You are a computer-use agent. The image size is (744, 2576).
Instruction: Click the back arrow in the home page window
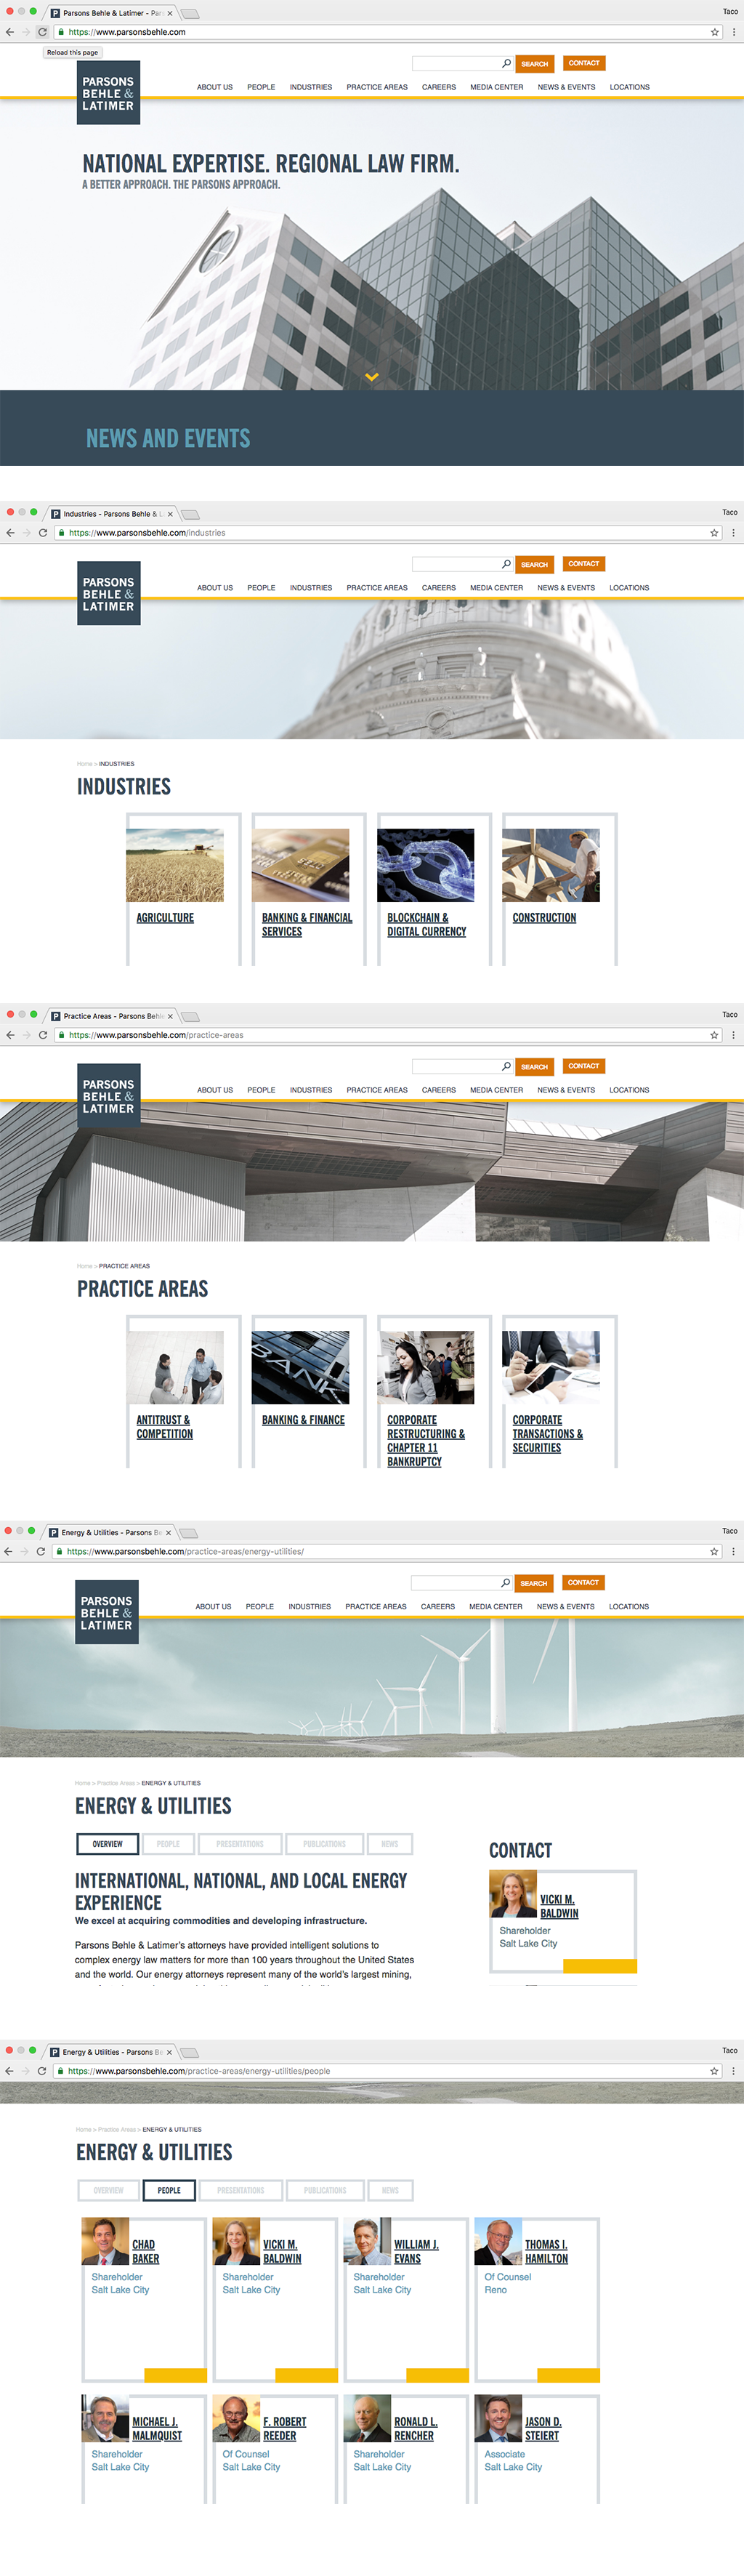point(10,32)
